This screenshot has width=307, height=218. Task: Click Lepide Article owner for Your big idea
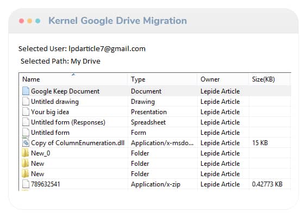tap(220, 112)
